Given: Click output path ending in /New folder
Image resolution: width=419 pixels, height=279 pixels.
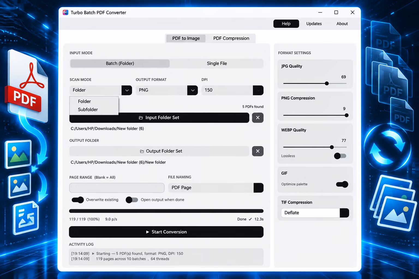Looking at the screenshot, I should [118, 162].
